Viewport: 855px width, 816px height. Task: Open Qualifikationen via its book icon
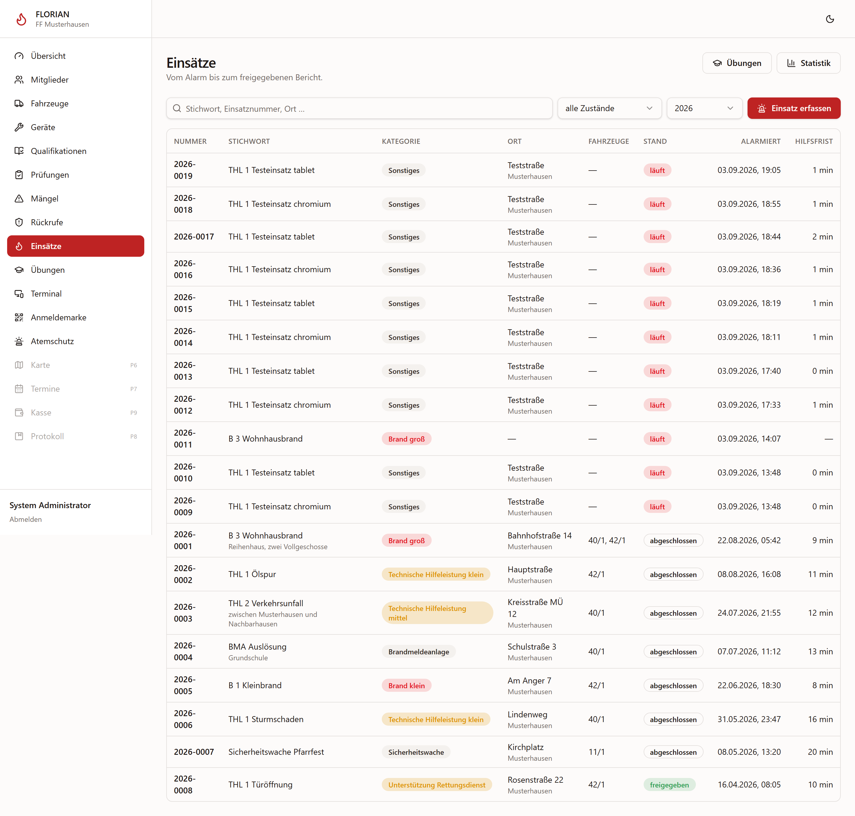point(19,151)
